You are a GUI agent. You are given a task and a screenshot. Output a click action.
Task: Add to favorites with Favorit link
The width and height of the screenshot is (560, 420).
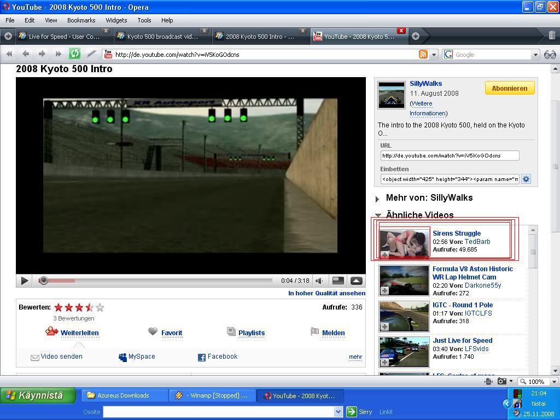coord(171,333)
